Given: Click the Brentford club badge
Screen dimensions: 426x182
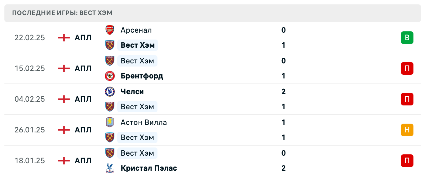Looking at the screenshot, I should click(110, 76).
